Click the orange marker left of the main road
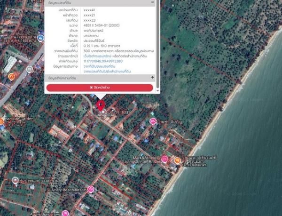282x216 pixels. pos(11,77)
